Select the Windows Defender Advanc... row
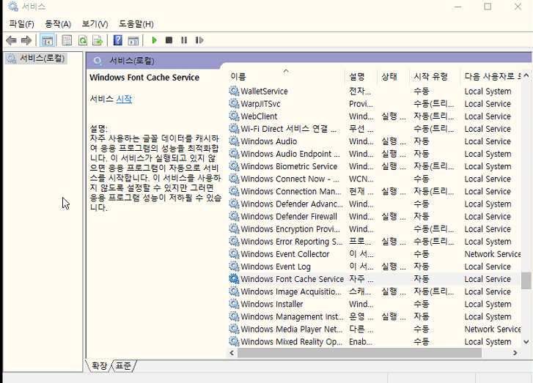Viewport: 533px width, 383px height. click(374, 204)
